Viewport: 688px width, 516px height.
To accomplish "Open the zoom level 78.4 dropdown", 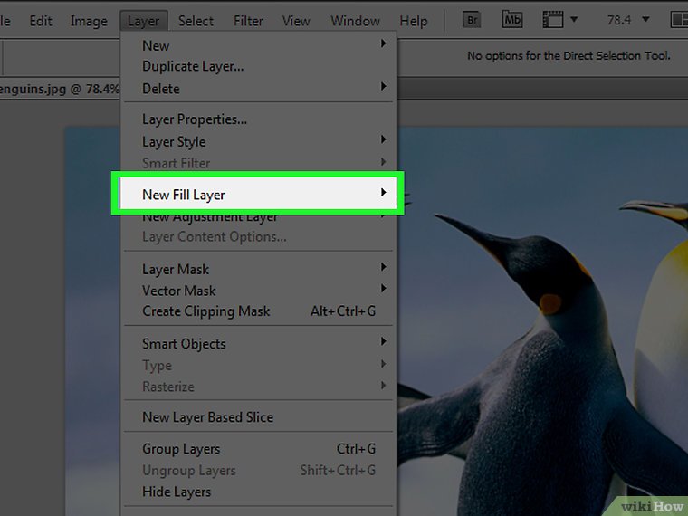I will [x=645, y=20].
